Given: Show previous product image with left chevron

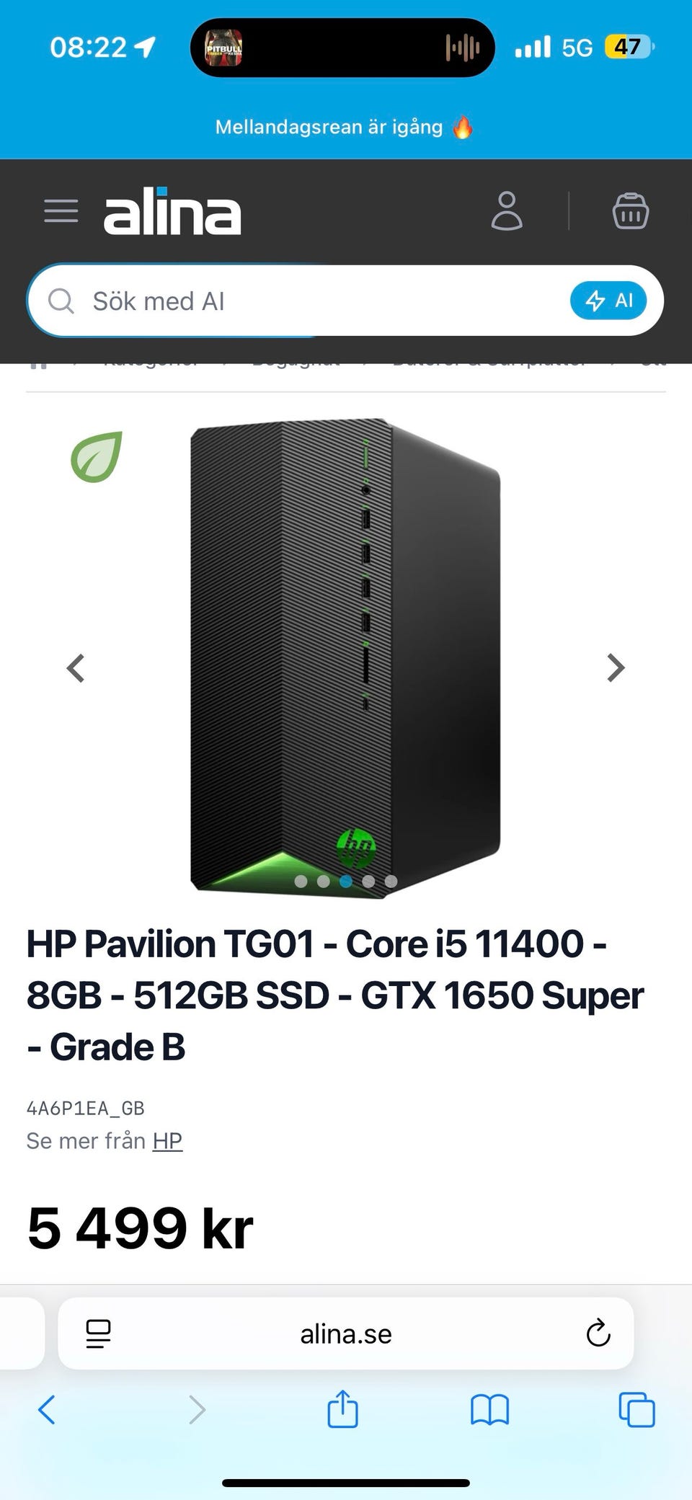Looking at the screenshot, I should [x=76, y=668].
